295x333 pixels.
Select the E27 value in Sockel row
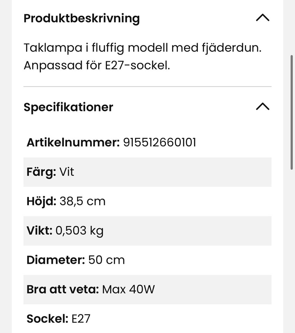(81, 319)
